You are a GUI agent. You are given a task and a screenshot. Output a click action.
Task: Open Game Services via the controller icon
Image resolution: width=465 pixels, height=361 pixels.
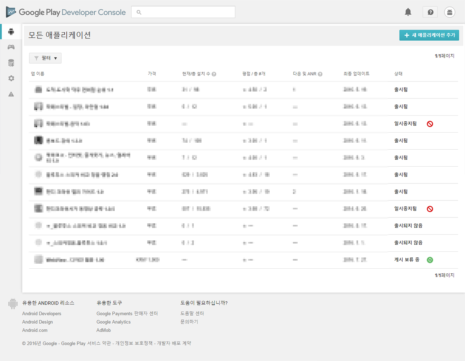click(11, 47)
